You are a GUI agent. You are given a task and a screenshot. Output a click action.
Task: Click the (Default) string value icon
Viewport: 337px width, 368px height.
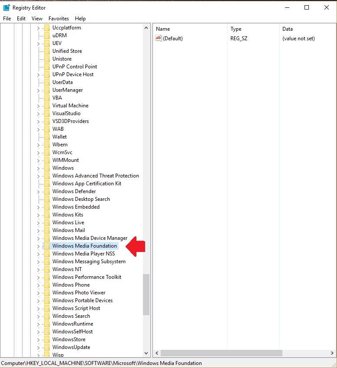pyautogui.click(x=159, y=38)
